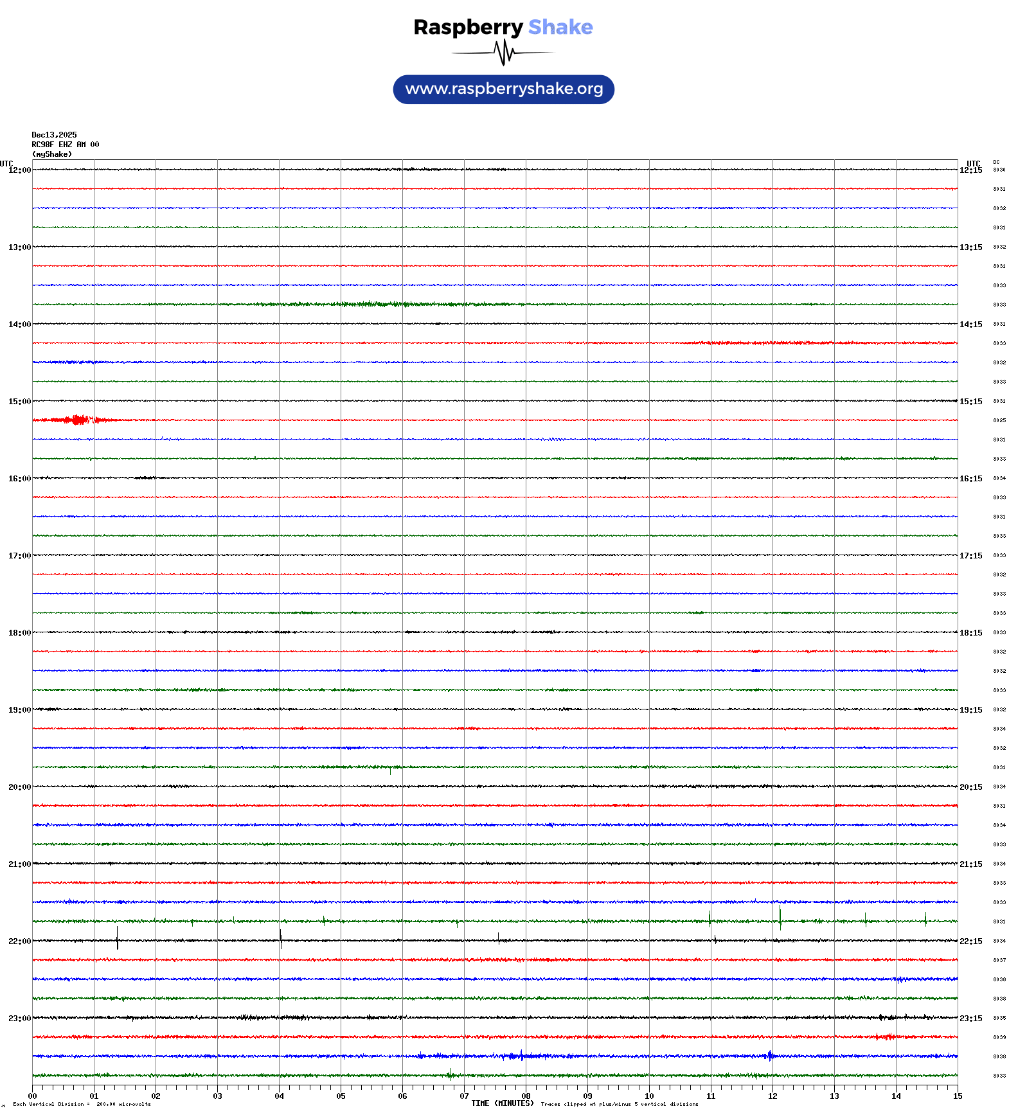The width and height of the screenshot is (1009, 1113).
Task: Open the www.raspberryshake.org link button
Action: (x=504, y=89)
